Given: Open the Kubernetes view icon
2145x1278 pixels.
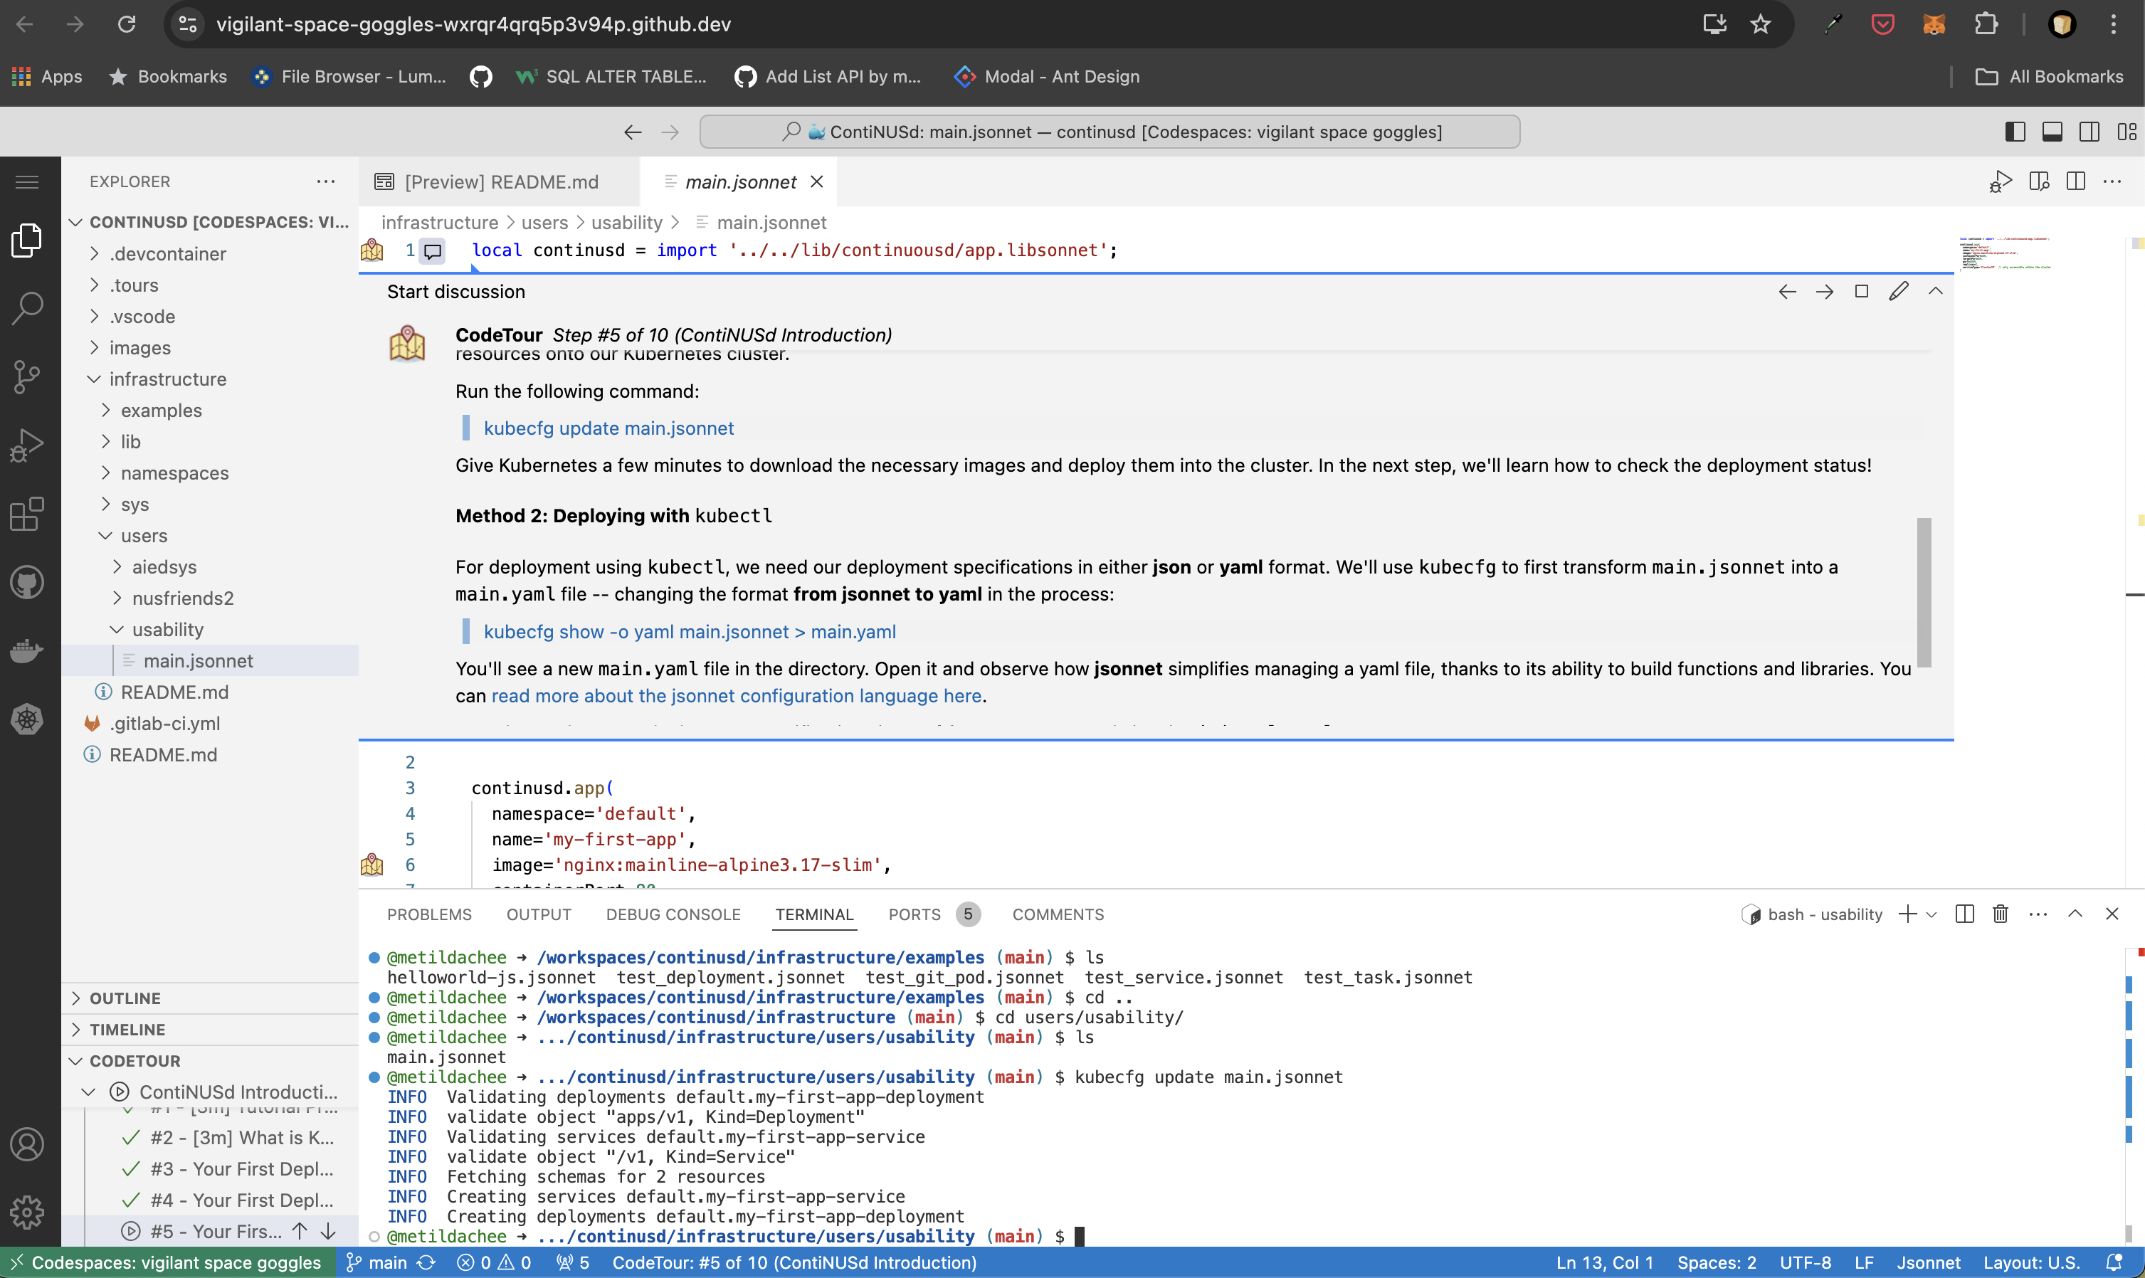Looking at the screenshot, I should 28,719.
